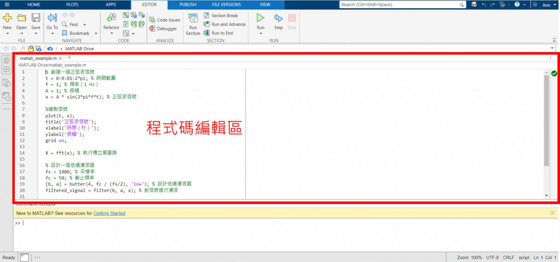
Task: Click in the Search documentation field
Action: tap(402, 4)
